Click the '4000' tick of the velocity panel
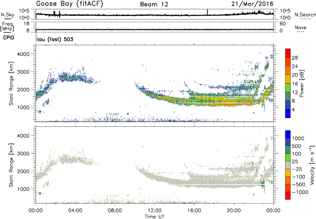The height and width of the screenshot is (219, 316). click(23, 136)
